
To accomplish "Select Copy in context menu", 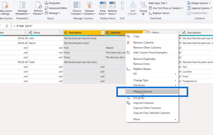I will 152,36.
